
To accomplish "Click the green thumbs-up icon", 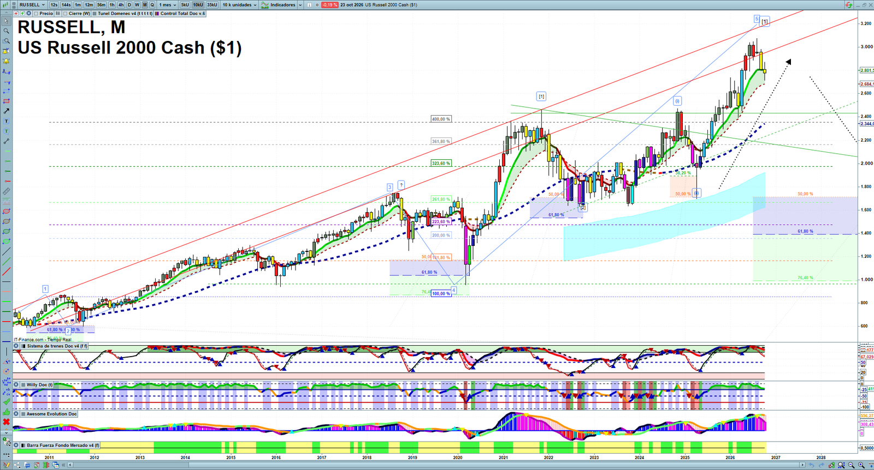I will pyautogui.click(x=6, y=412).
